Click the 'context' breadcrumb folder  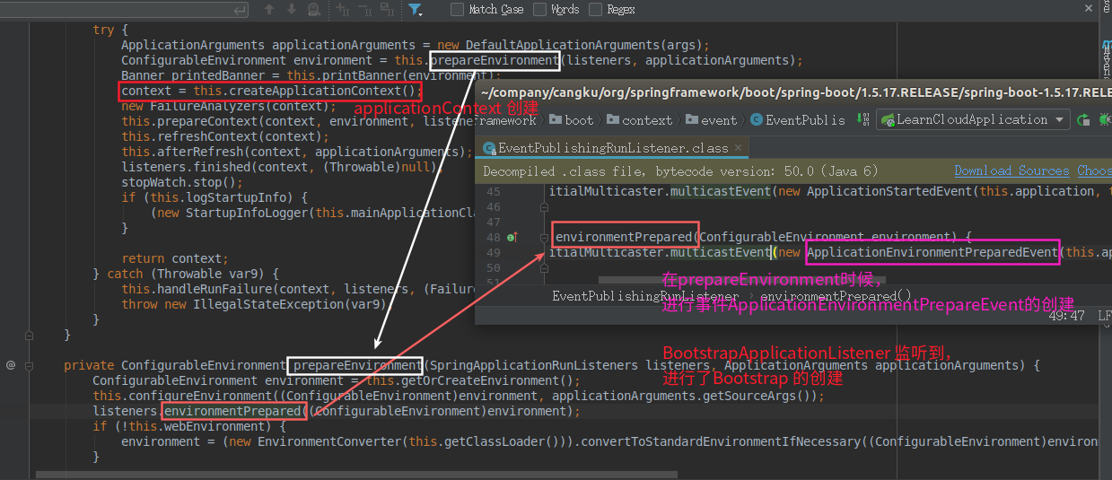tap(639, 119)
